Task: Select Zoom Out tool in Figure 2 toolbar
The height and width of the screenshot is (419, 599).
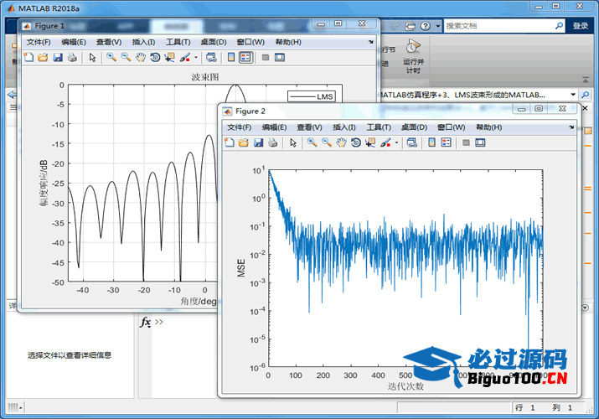Action: [x=327, y=142]
